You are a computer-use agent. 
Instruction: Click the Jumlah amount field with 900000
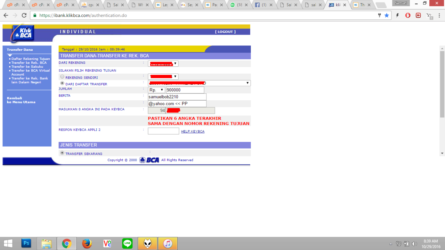point(185,90)
